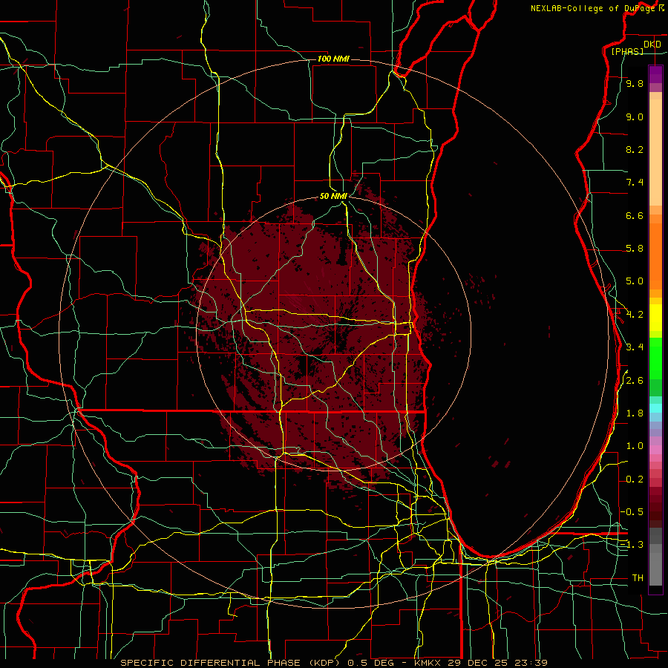This screenshot has width=668, height=668.
Task: Click the 9.8 scale value
Action: [635, 83]
